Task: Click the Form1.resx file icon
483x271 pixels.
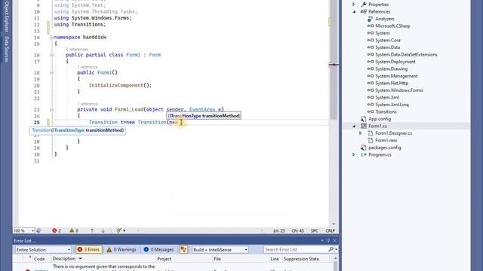Action: click(371, 141)
